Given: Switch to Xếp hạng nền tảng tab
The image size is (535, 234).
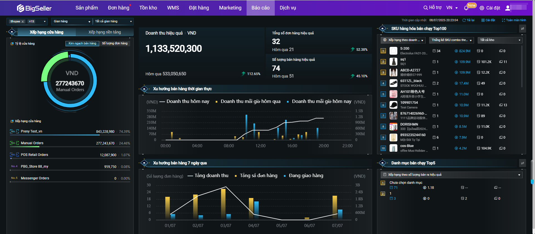Looking at the screenshot, I should [104, 32].
